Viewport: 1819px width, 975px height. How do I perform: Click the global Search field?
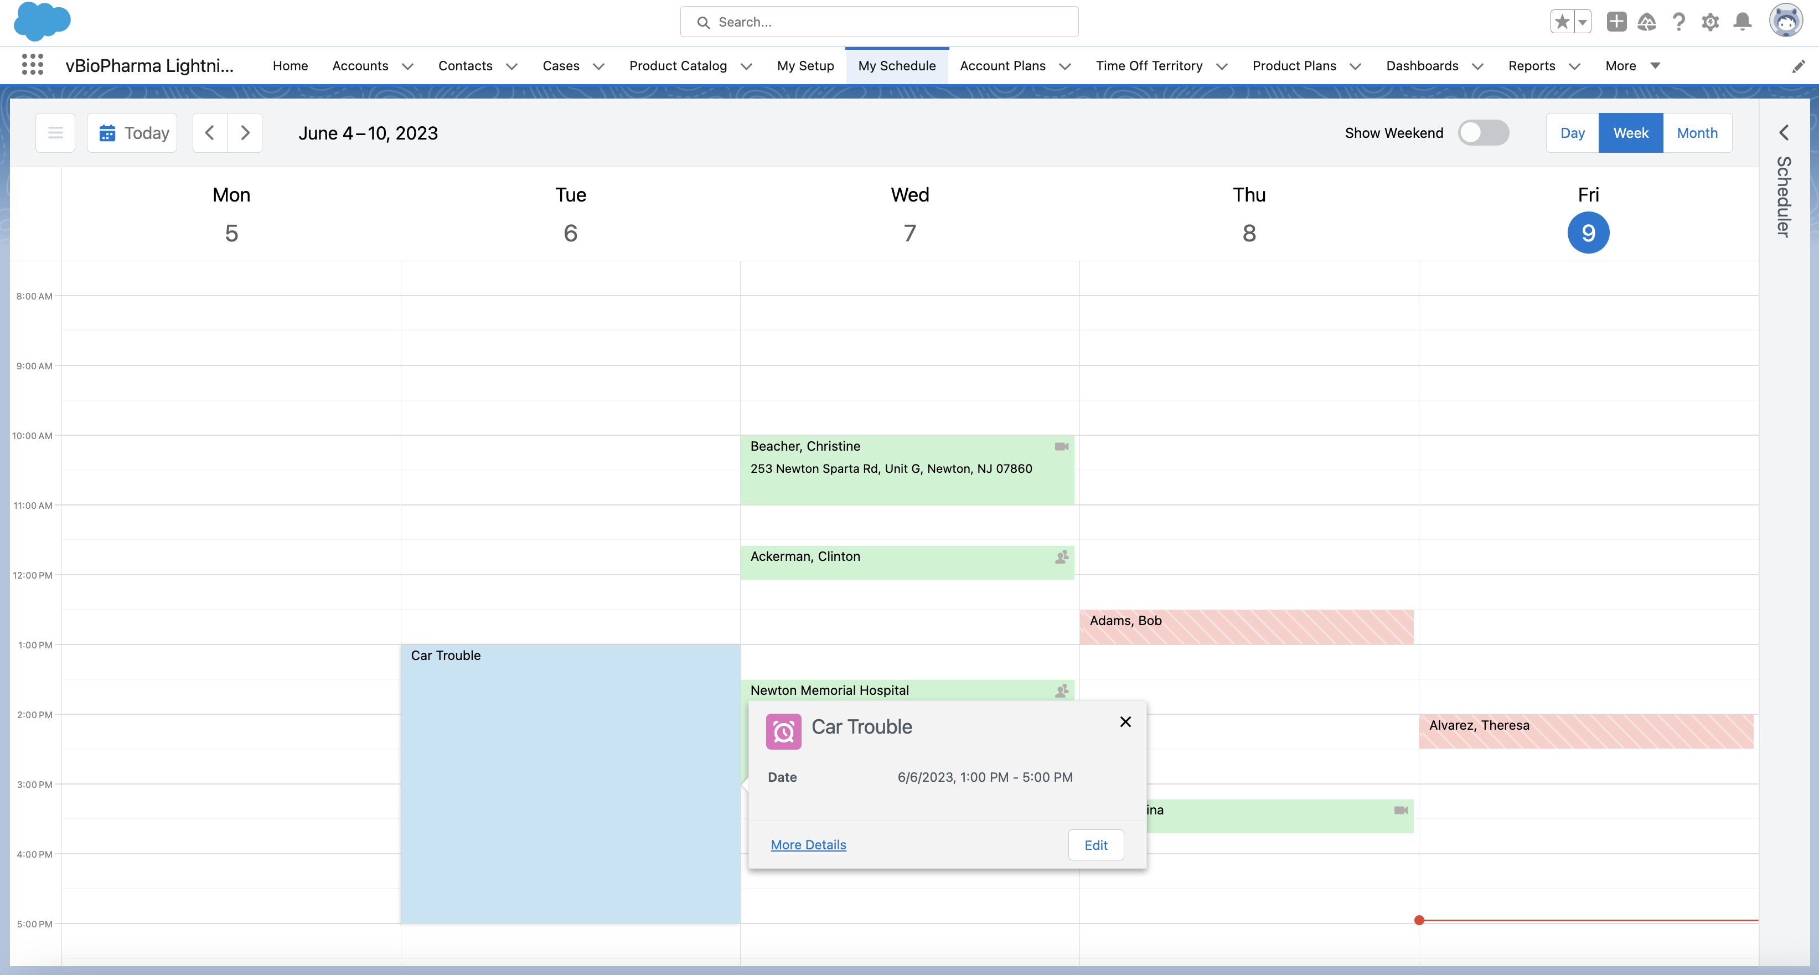pos(879,22)
